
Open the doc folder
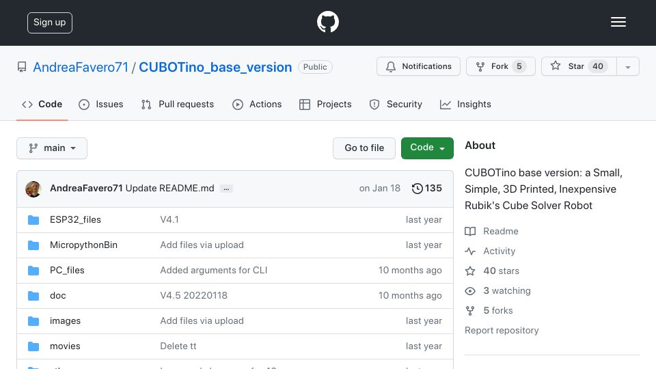57,295
